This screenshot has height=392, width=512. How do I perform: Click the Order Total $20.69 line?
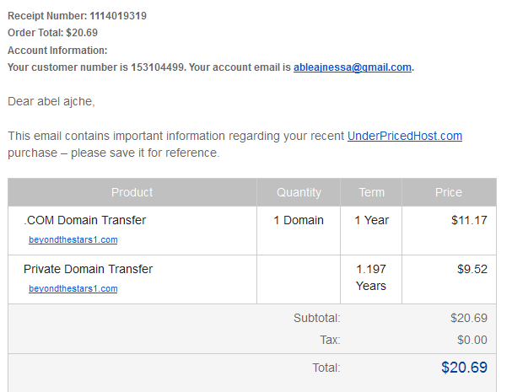(52, 33)
